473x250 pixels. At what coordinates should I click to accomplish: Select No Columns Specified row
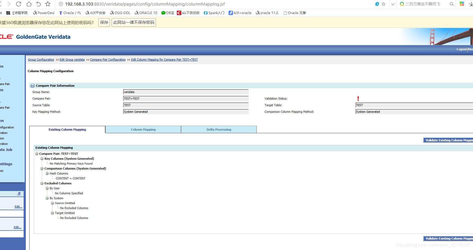coord(69,193)
